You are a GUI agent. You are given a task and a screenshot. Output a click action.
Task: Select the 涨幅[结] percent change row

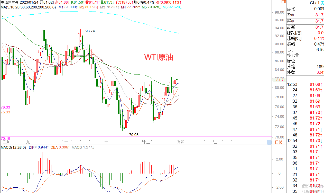[306, 38]
